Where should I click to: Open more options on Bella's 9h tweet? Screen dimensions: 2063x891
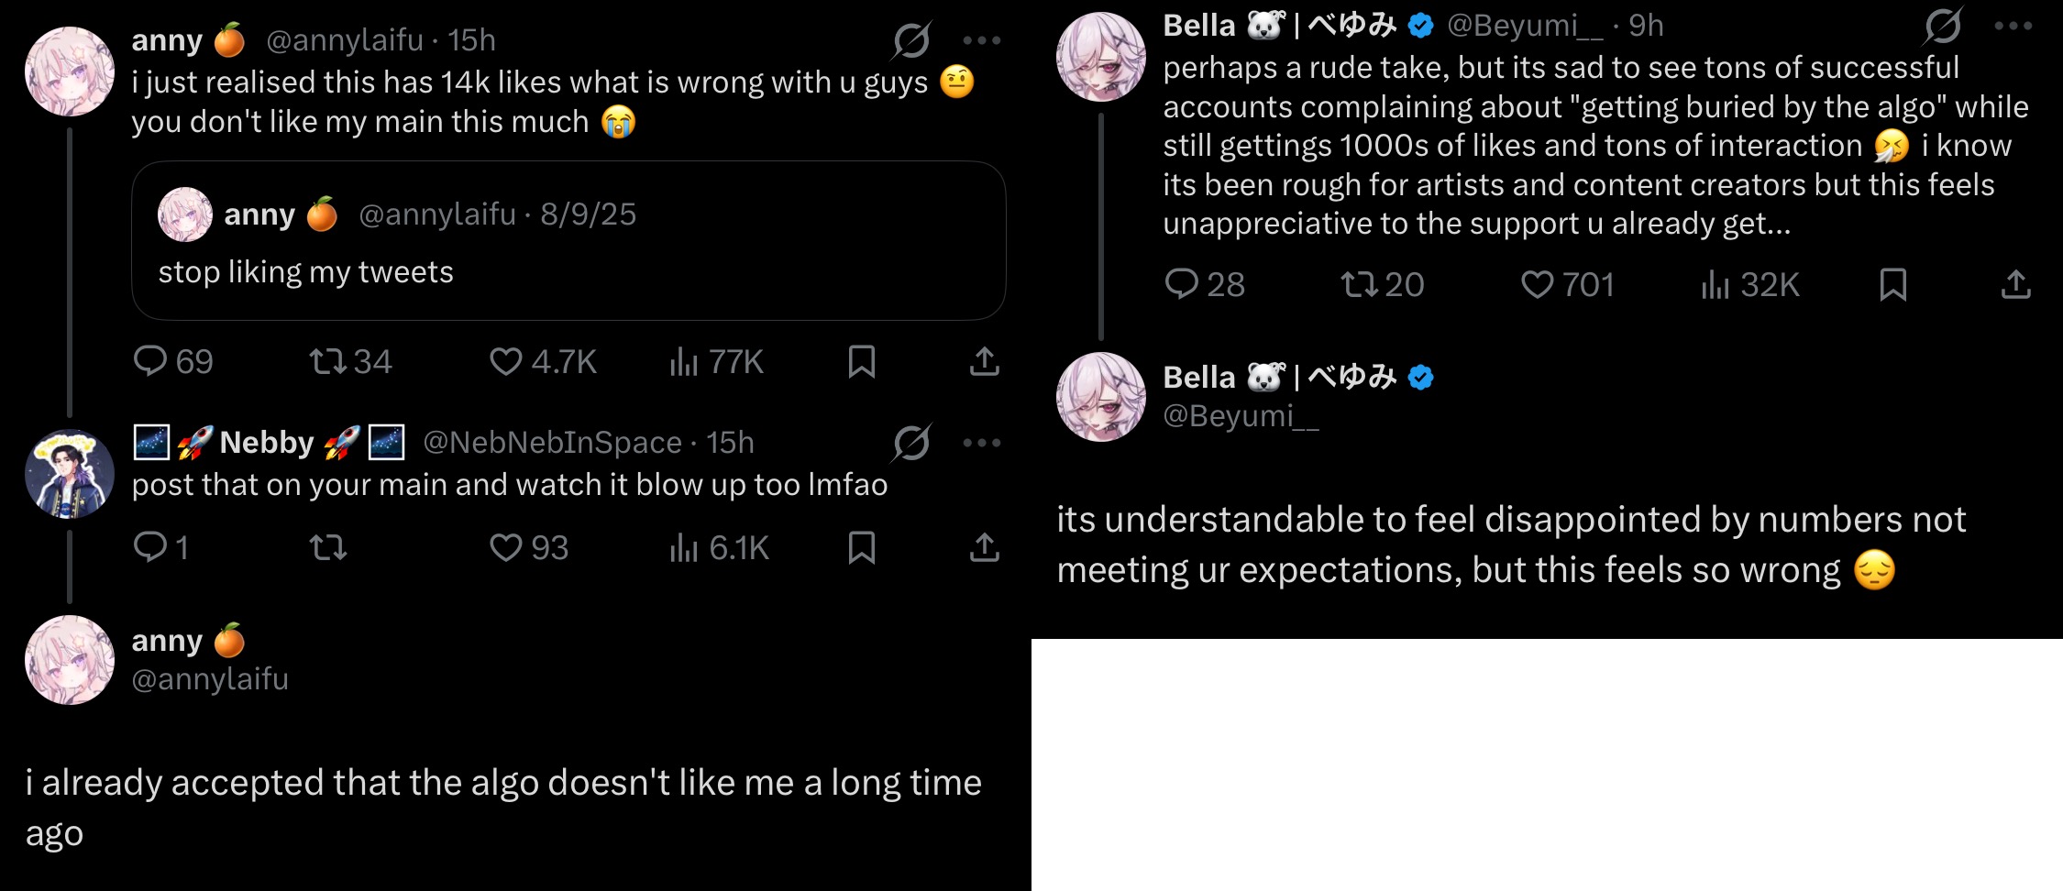pos(2013,27)
